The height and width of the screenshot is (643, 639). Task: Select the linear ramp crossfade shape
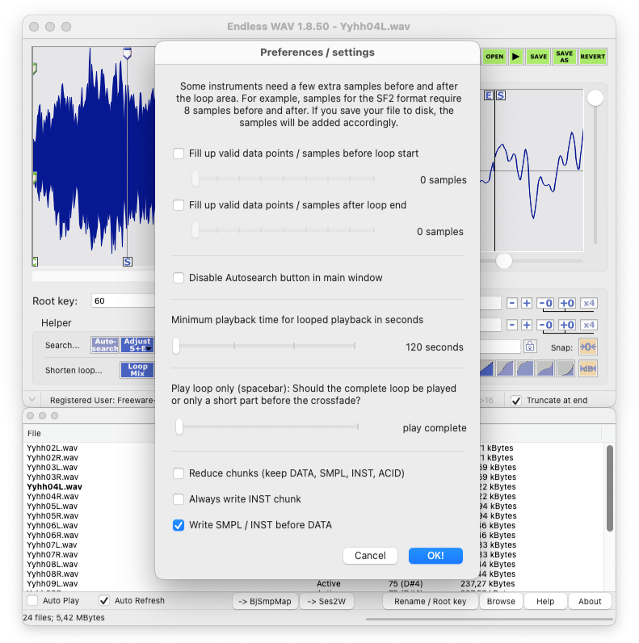(x=486, y=368)
